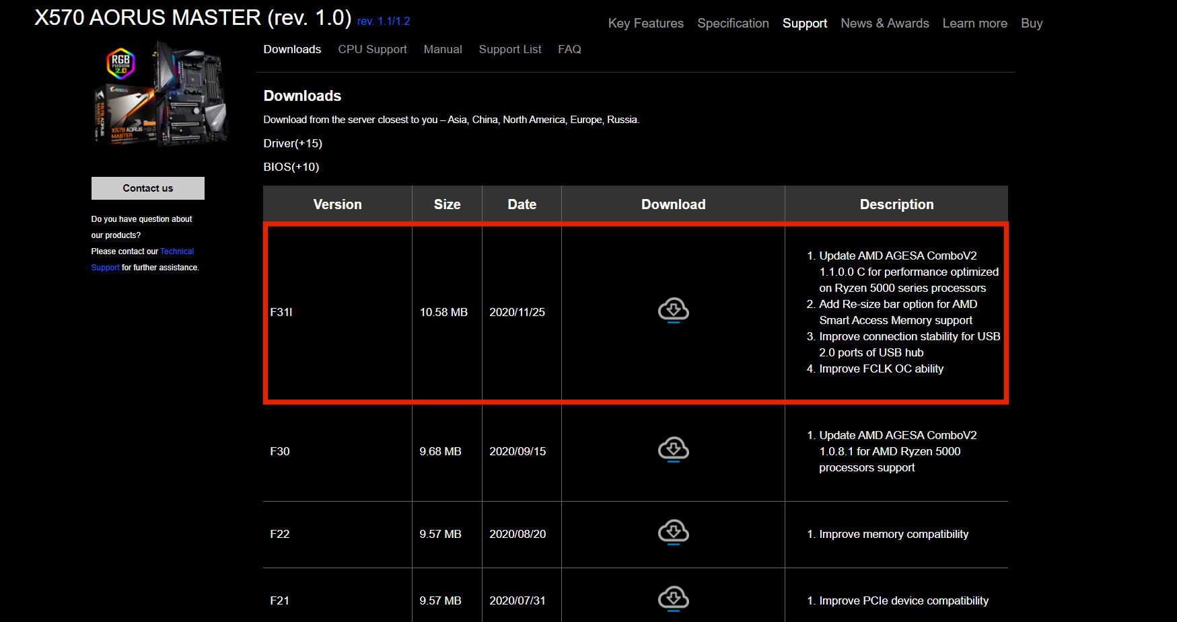
Task: Open the Manual tab
Action: 442,49
